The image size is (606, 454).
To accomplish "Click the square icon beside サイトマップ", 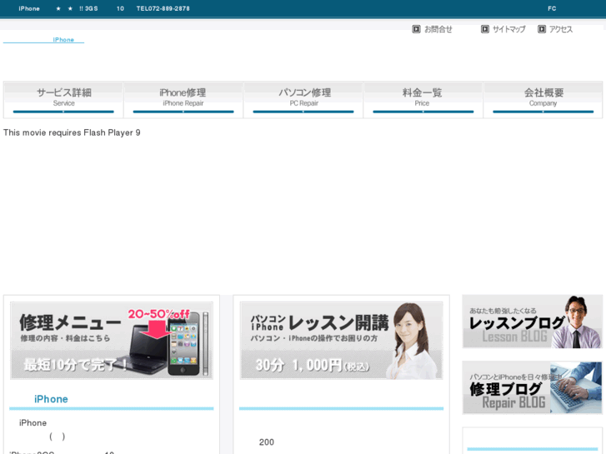I will (x=485, y=29).
